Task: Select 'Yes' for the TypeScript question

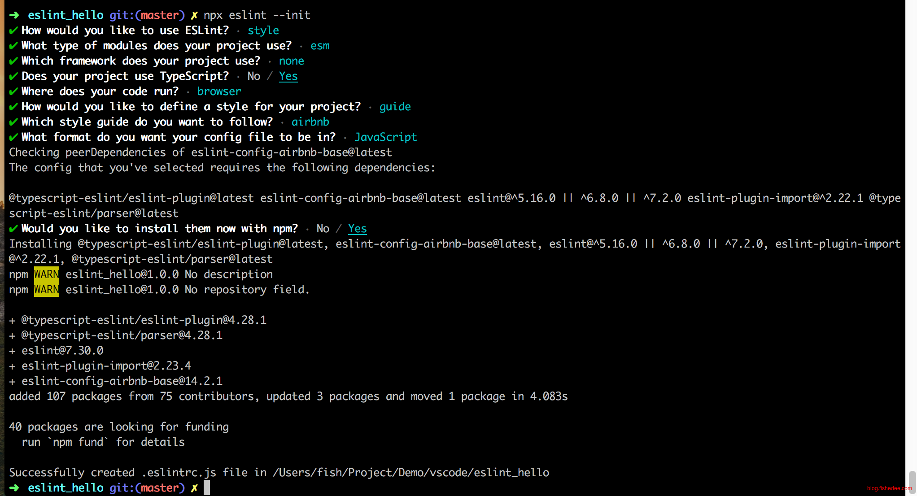Action: (288, 76)
